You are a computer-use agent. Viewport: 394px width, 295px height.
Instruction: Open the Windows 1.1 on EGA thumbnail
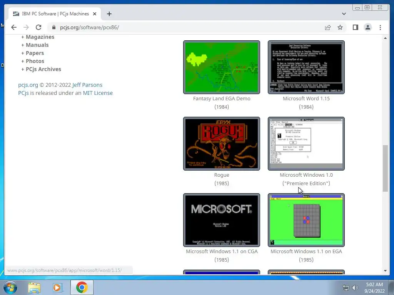coord(306,220)
